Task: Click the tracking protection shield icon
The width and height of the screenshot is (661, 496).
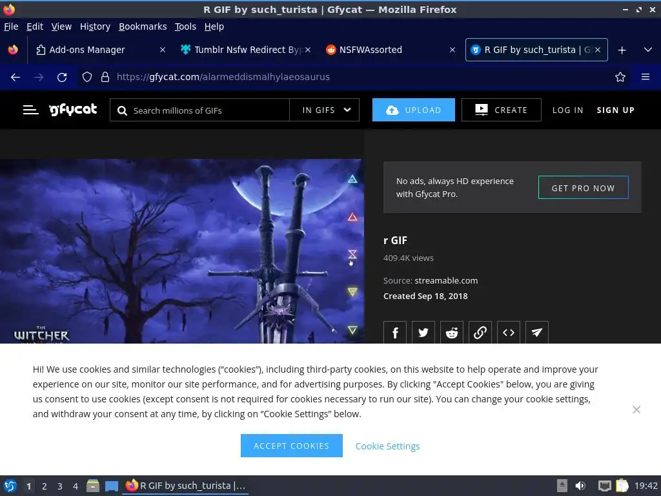Action: [87, 77]
